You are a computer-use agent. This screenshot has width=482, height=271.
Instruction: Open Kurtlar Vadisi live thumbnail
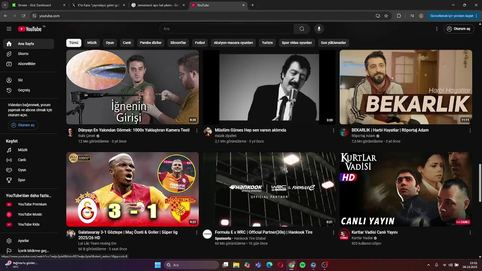(x=406, y=189)
